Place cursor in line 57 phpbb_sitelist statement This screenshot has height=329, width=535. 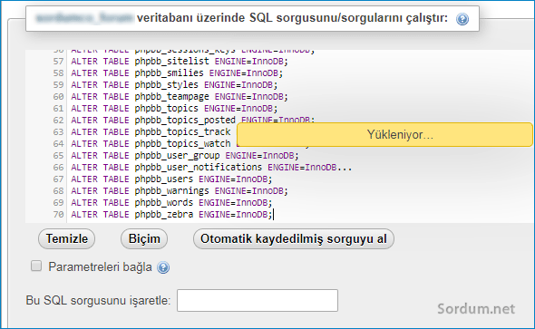(180, 62)
